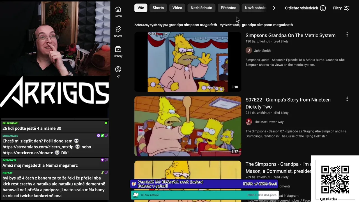Open Shorts in the sidebar
This screenshot has width=359, height=202.
(x=118, y=32)
